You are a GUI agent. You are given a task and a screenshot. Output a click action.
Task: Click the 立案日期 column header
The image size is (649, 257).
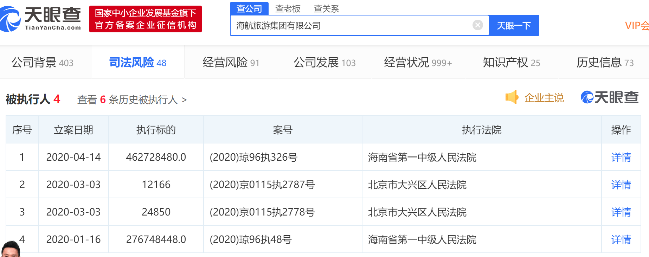click(73, 130)
